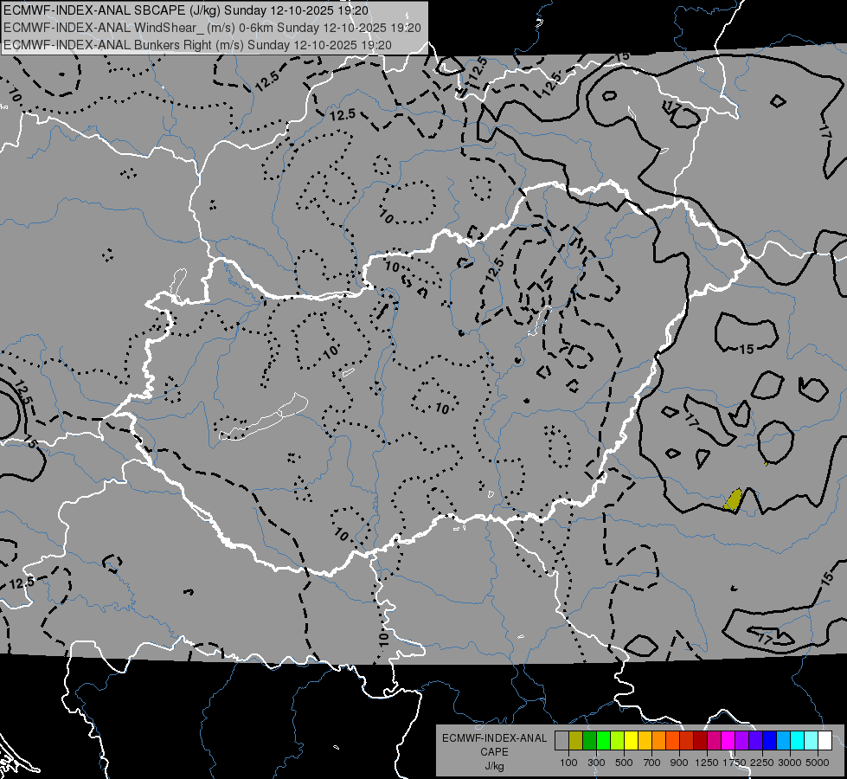Pick the amber legend swatch
Screen dimensions: 847x779
pyautogui.click(x=645, y=741)
